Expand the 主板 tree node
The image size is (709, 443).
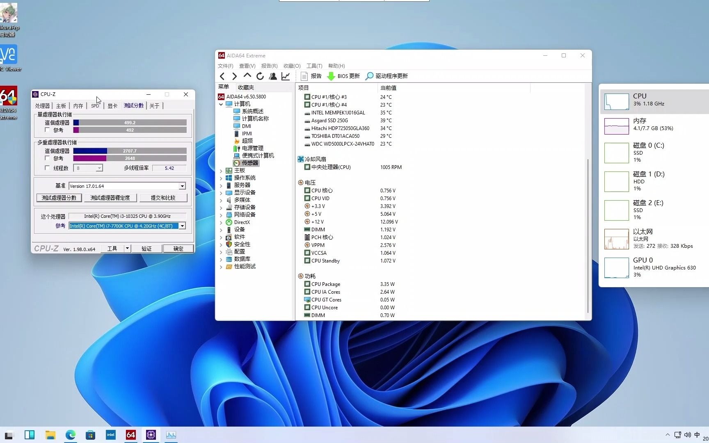click(x=221, y=171)
